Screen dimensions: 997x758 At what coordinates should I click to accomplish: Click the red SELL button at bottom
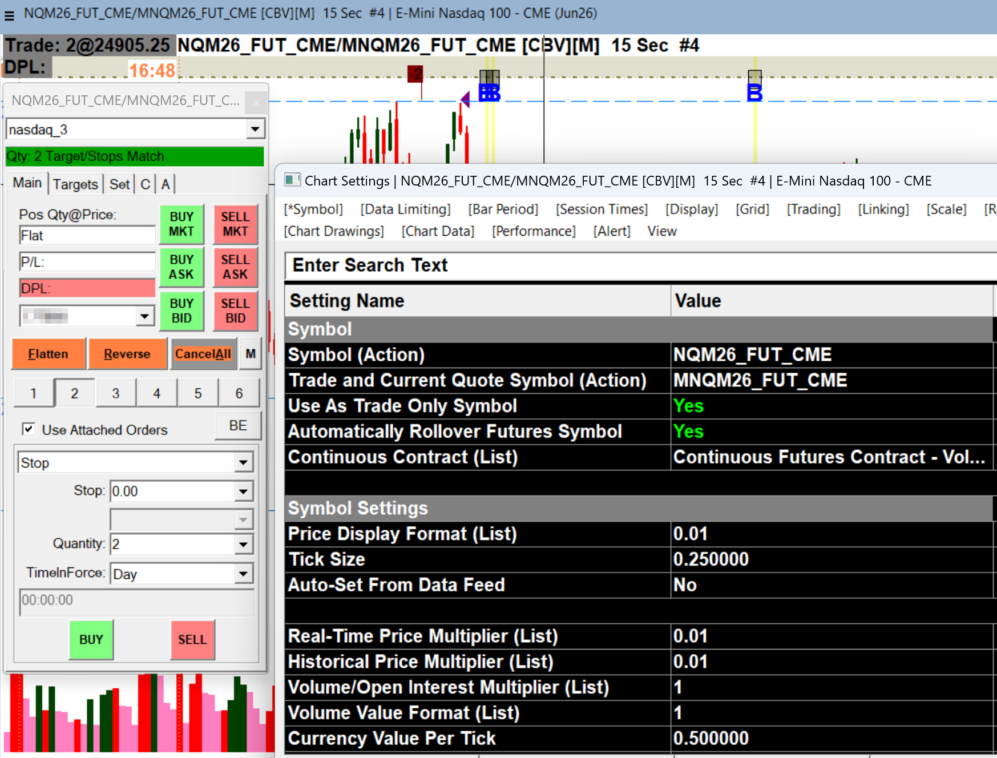[x=192, y=639]
